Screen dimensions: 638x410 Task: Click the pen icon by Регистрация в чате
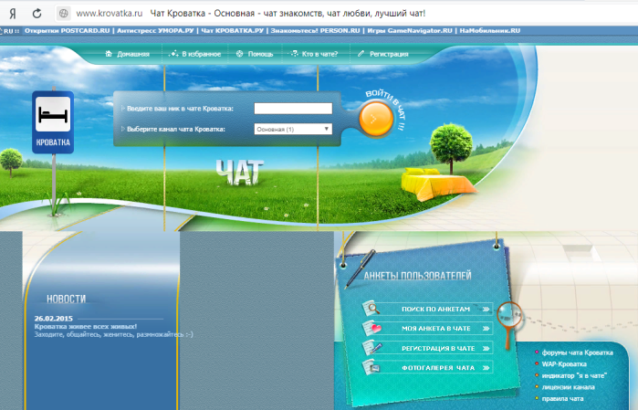(372, 348)
